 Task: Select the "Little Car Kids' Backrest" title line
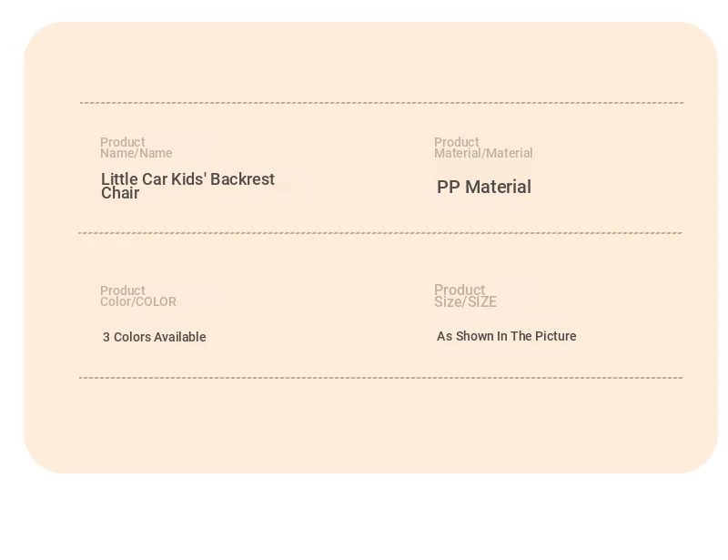187,179
